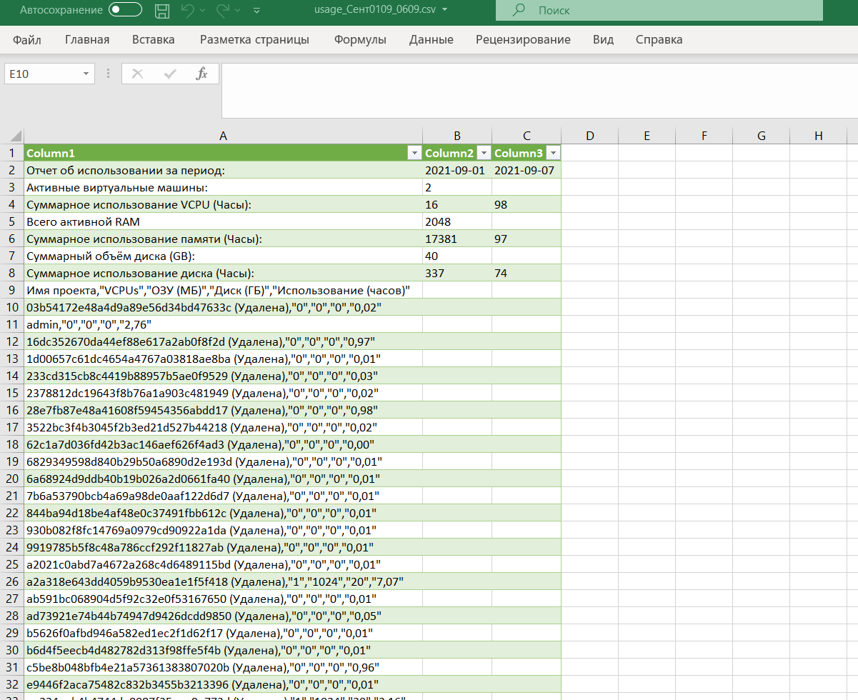Viewport: 858px width, 700px height.
Task: Expand the Name Box dropdown arrow
Action: [x=86, y=74]
